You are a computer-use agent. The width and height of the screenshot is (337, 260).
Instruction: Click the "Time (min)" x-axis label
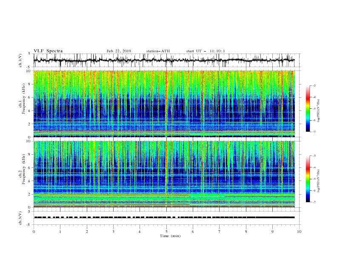(x=170, y=236)
